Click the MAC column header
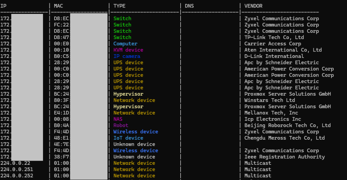This screenshot has height=180, width=347. [58, 6]
